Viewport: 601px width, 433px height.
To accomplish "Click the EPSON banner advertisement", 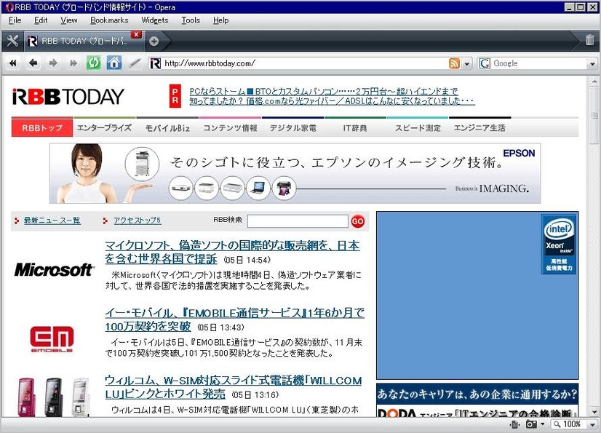I will point(295,173).
